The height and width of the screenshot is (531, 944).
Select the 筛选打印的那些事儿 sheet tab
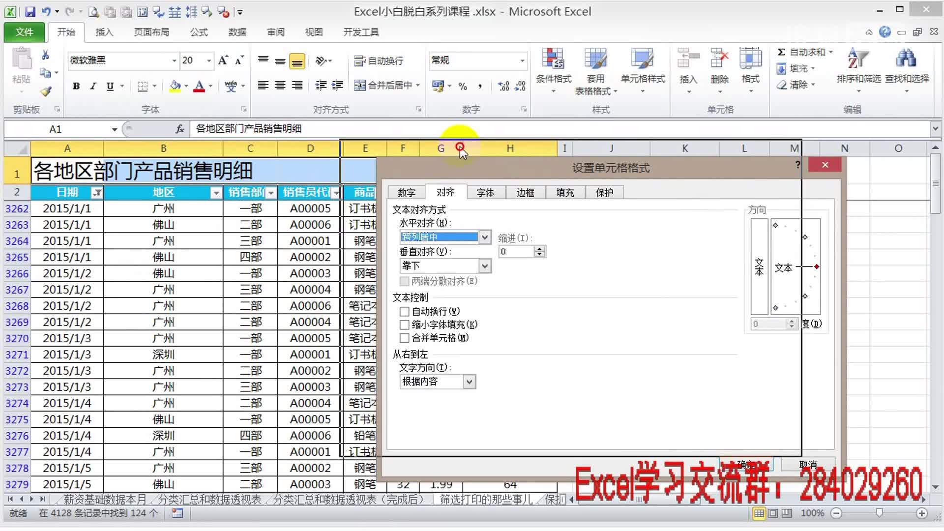point(486,500)
